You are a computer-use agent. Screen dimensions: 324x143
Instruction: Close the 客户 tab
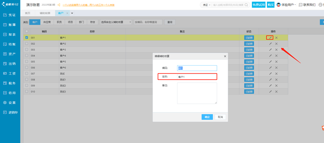pyautogui.click(x=67, y=13)
